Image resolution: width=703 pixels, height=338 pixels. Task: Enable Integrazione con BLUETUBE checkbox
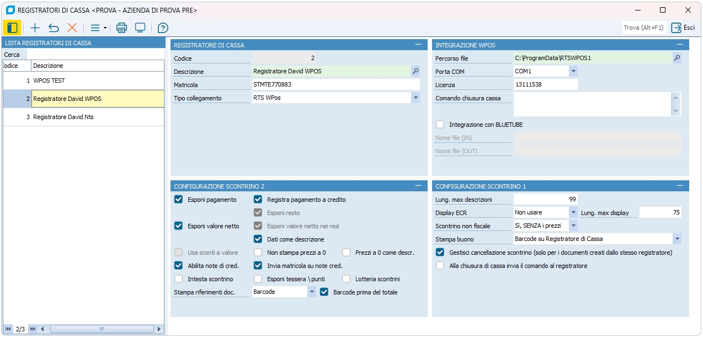click(x=440, y=125)
